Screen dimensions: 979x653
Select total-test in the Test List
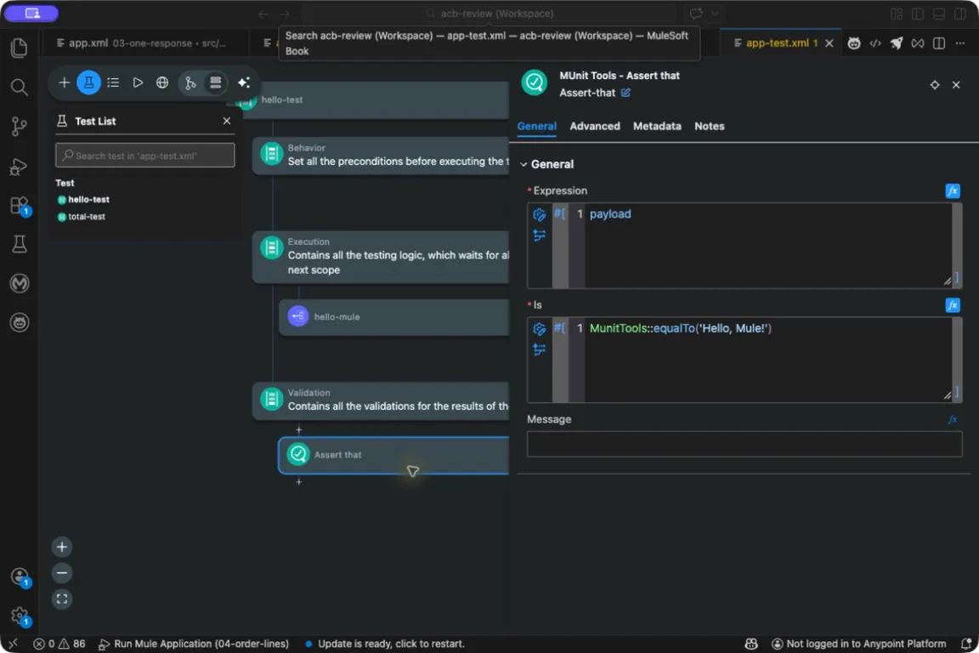[x=87, y=217]
